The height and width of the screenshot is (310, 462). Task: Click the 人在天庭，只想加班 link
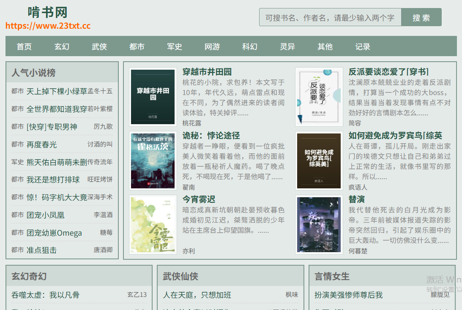(197, 295)
